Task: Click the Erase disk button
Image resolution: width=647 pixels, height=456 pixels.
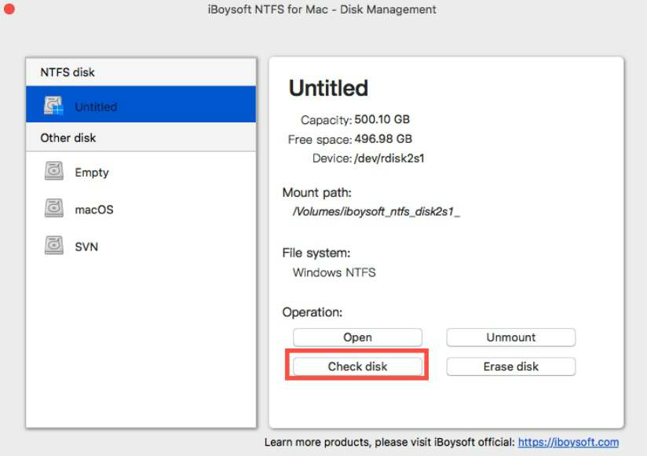Action: click(510, 367)
